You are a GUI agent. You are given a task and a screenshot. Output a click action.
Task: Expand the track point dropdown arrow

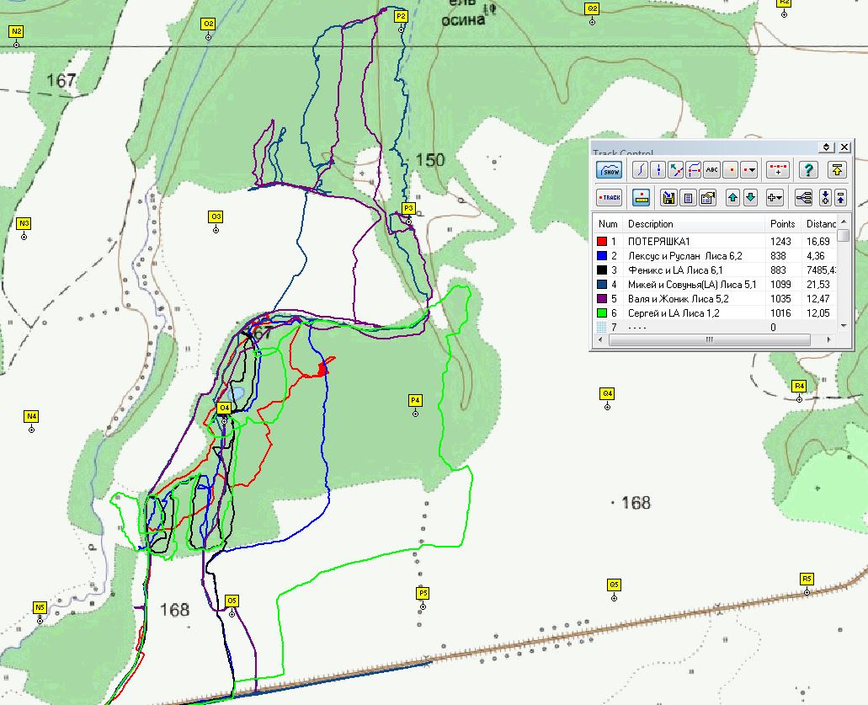click(x=749, y=170)
